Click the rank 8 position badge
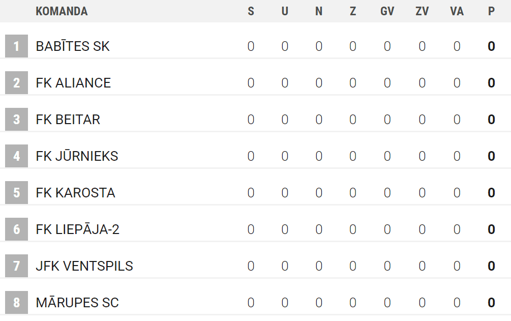The height and width of the screenshot is (321, 511). [x=16, y=302]
